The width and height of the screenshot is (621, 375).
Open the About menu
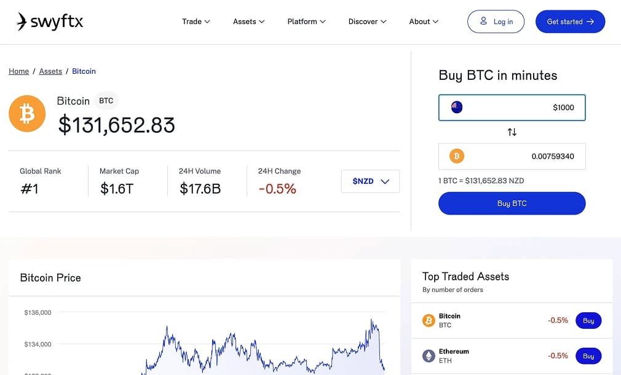point(424,22)
